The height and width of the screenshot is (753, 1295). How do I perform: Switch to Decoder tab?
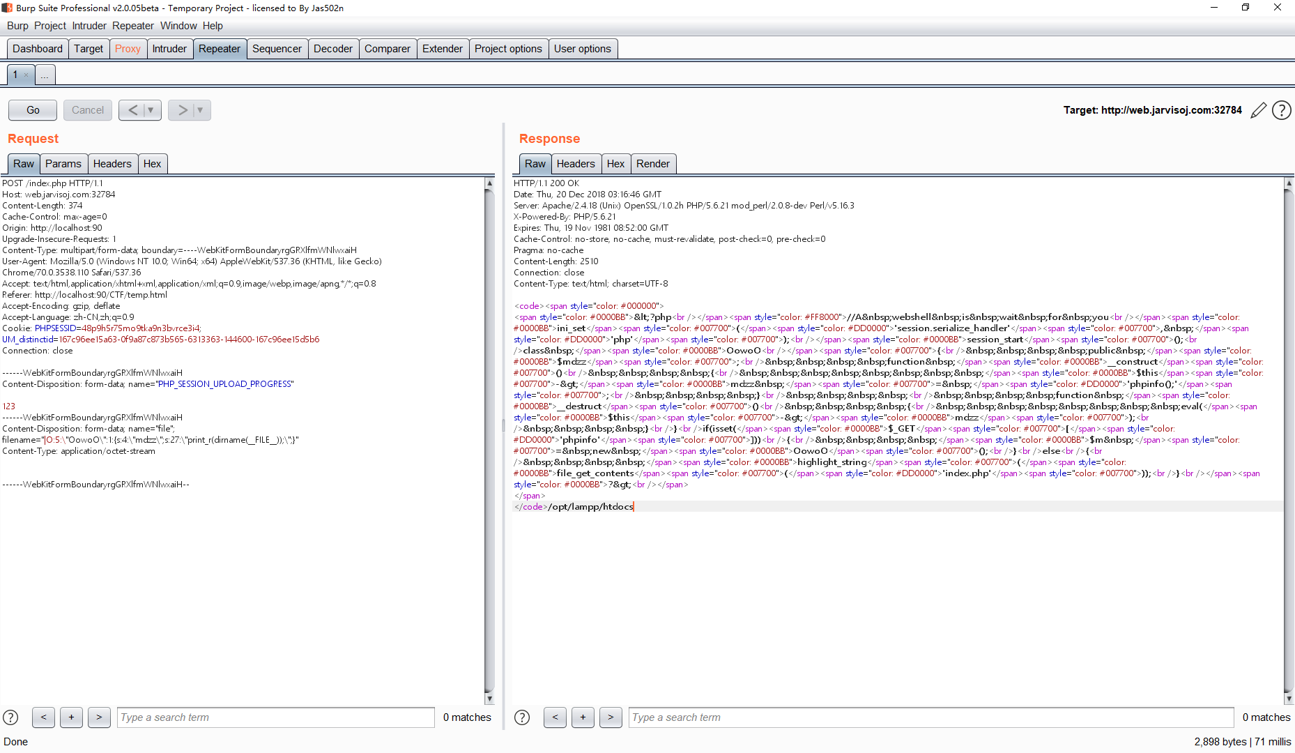(333, 49)
